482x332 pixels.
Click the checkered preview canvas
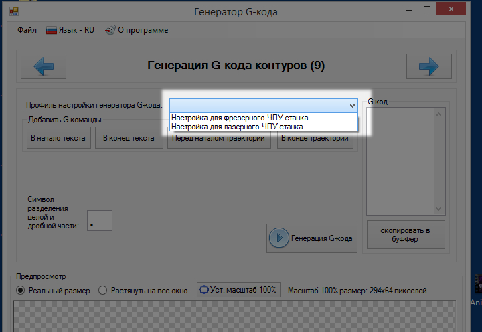(234, 317)
